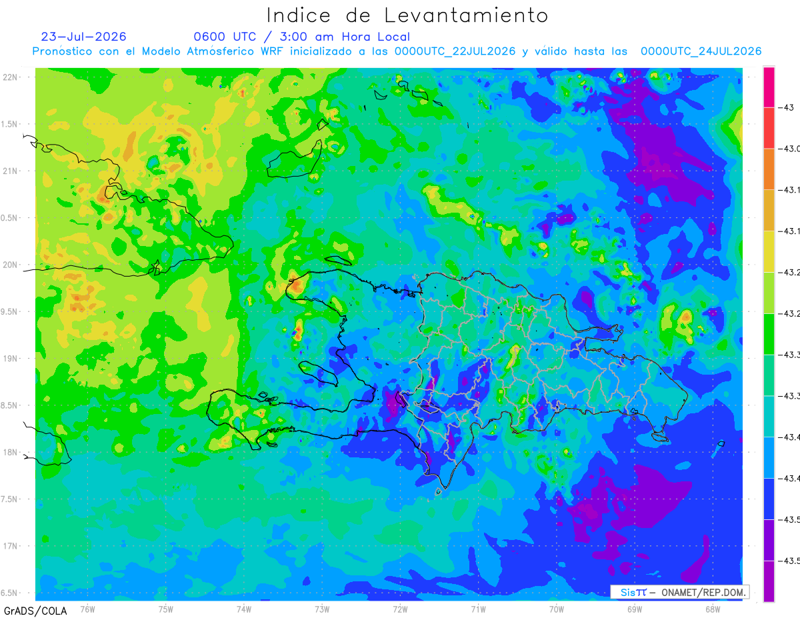Choose the bright yellow legend swatch
Screen dimensions: 800x618
point(769,251)
